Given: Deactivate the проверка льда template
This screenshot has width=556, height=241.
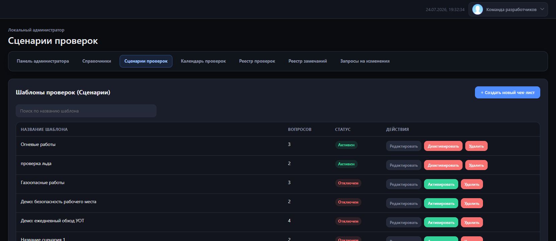Looking at the screenshot, I should tap(443, 165).
